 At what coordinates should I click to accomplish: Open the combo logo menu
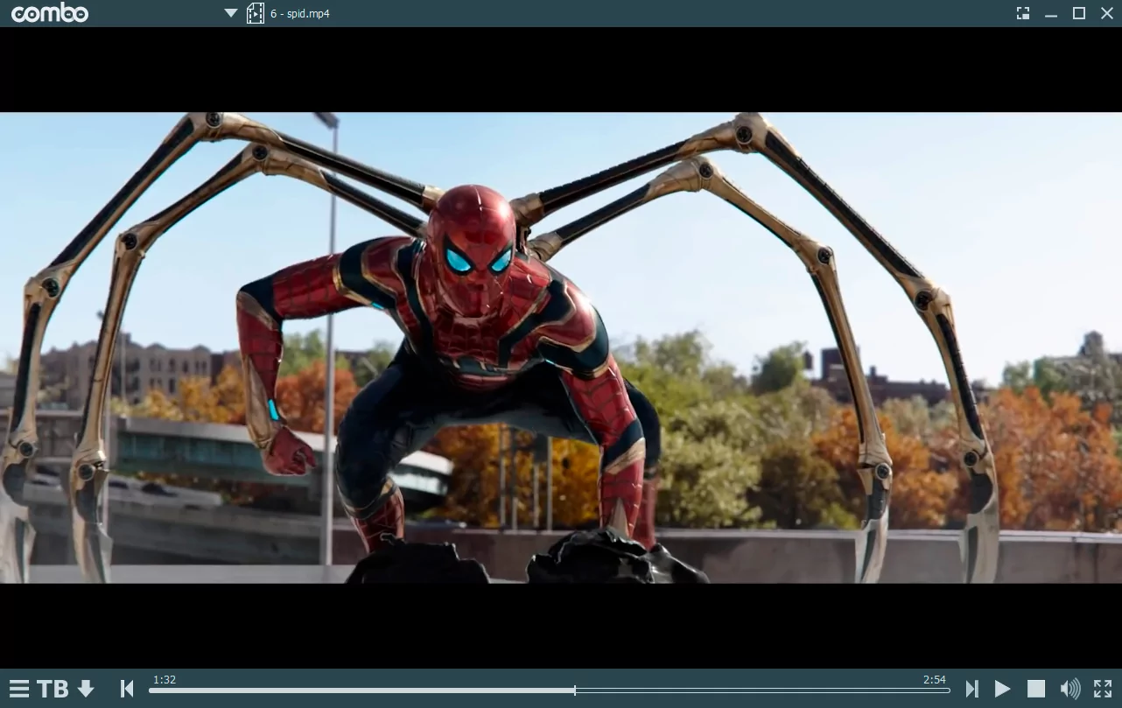(x=49, y=13)
